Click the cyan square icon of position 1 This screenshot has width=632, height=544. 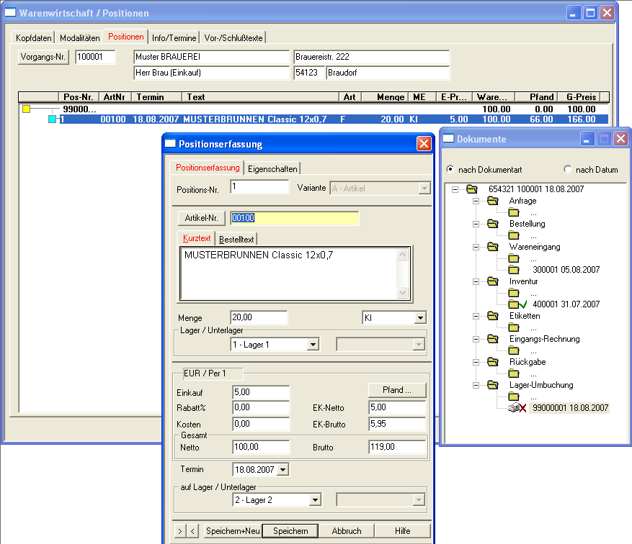point(52,119)
